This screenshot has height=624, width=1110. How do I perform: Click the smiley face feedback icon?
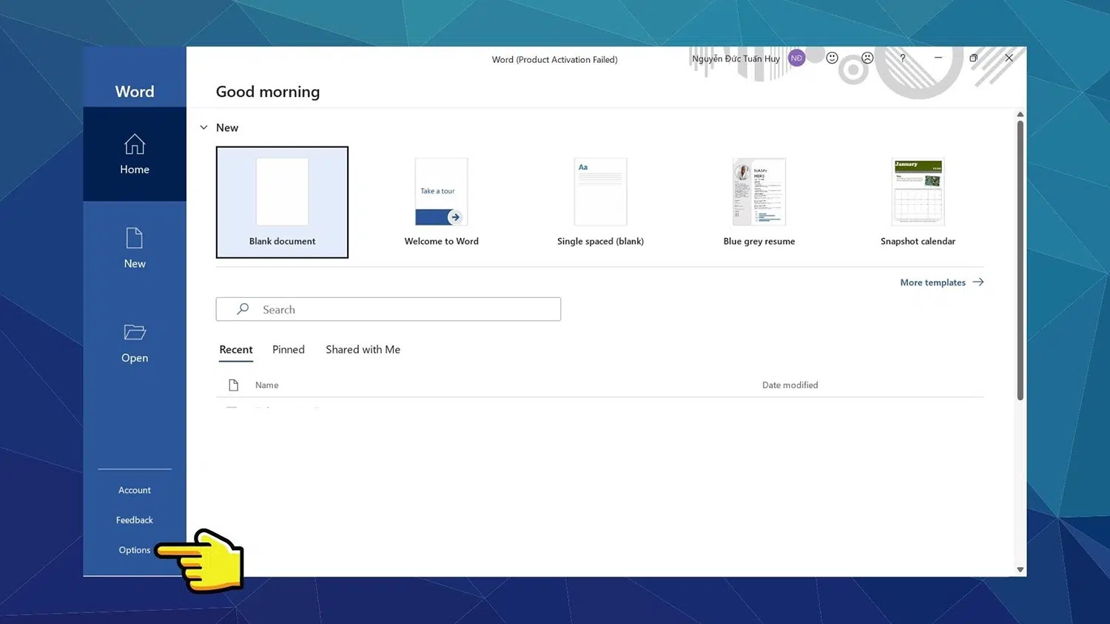[x=832, y=58]
